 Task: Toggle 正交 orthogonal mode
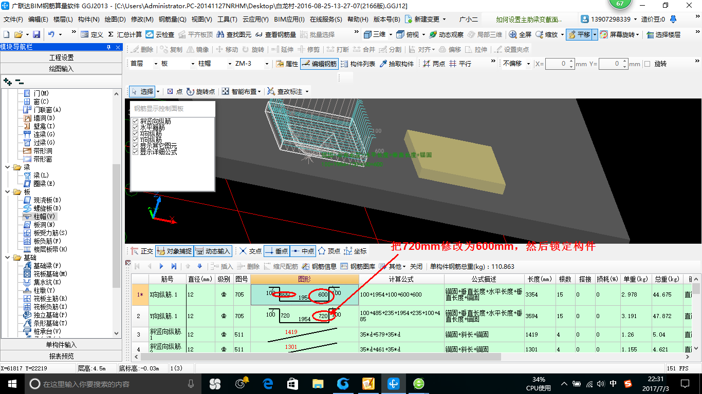142,251
